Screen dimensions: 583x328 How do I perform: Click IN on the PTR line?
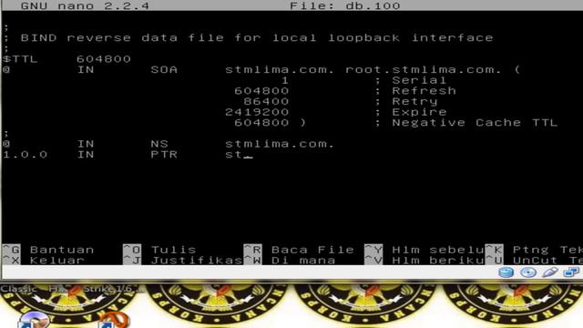[x=86, y=154]
